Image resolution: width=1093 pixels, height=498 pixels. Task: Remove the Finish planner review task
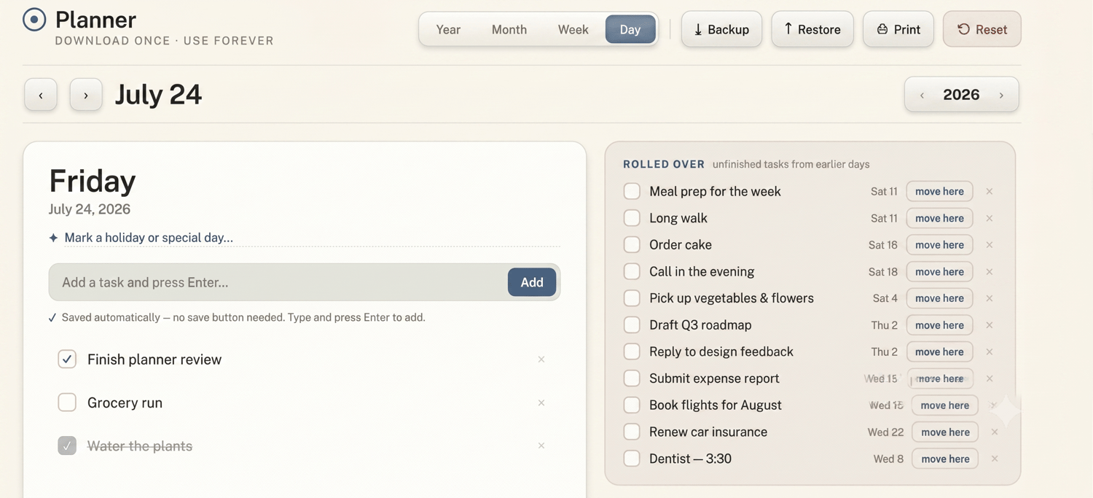point(541,359)
